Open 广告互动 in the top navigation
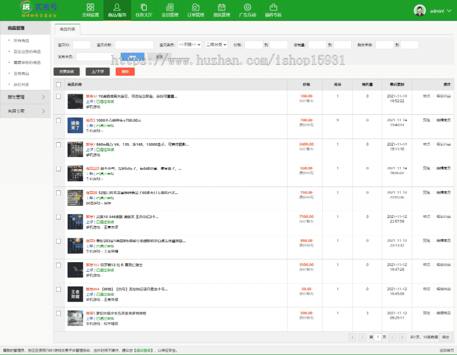Viewport: 457px width, 355px height. click(247, 10)
